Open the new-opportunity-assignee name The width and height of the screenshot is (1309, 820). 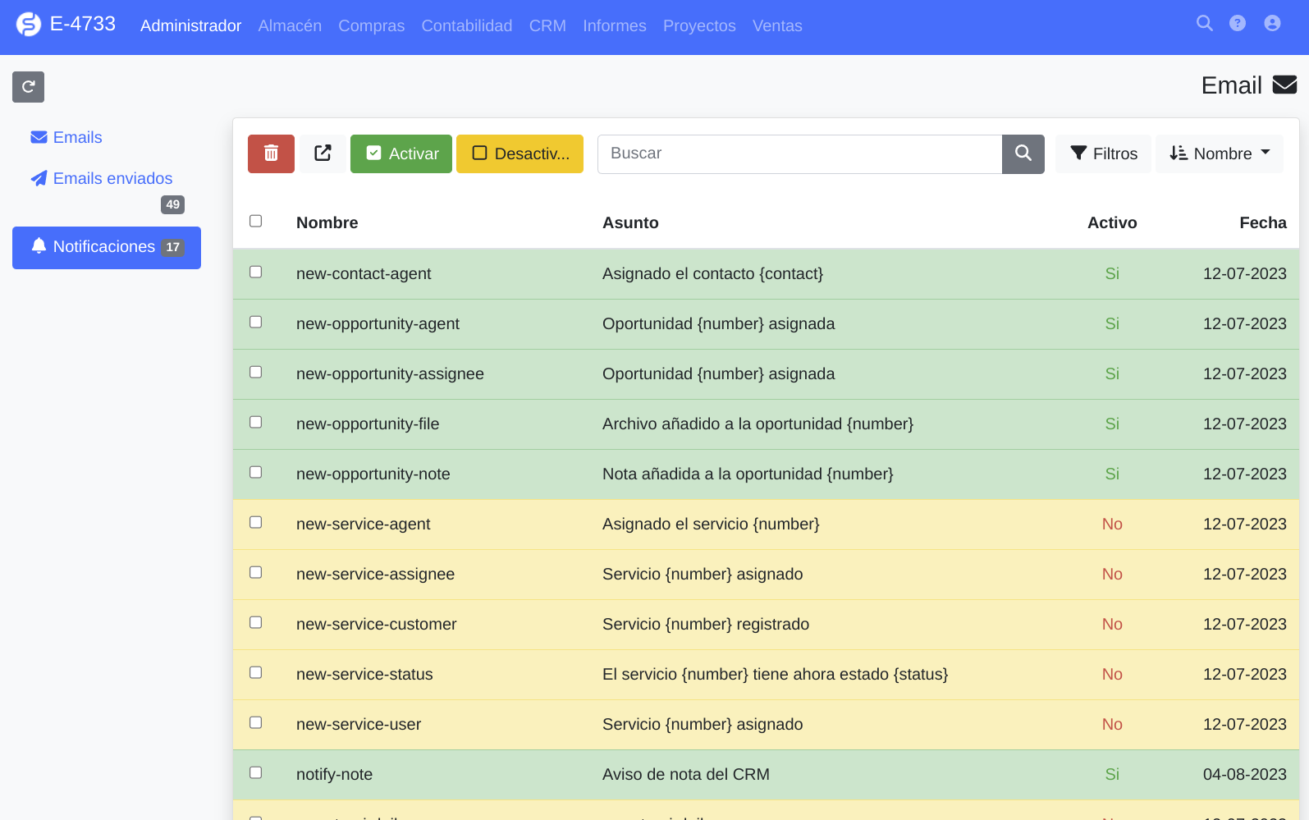coord(390,373)
